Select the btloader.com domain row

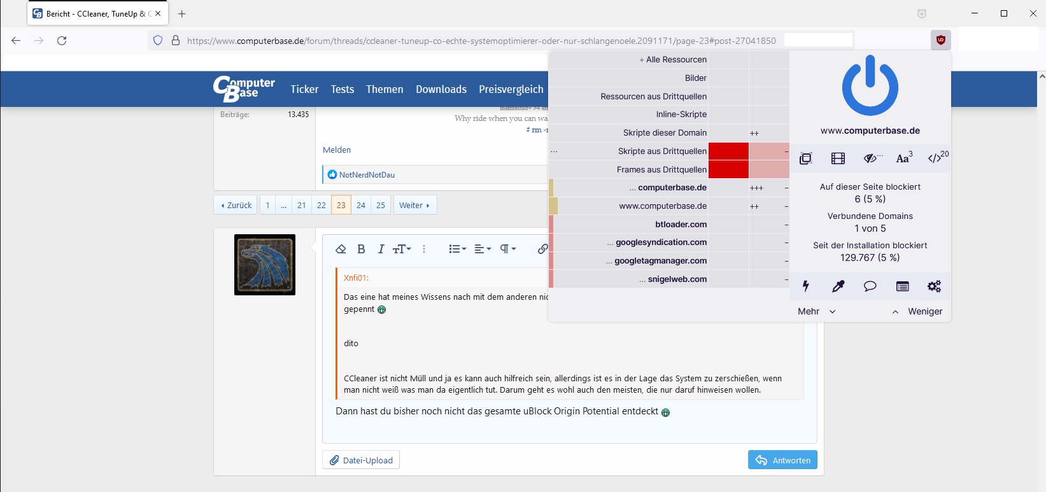pyautogui.click(x=628, y=224)
